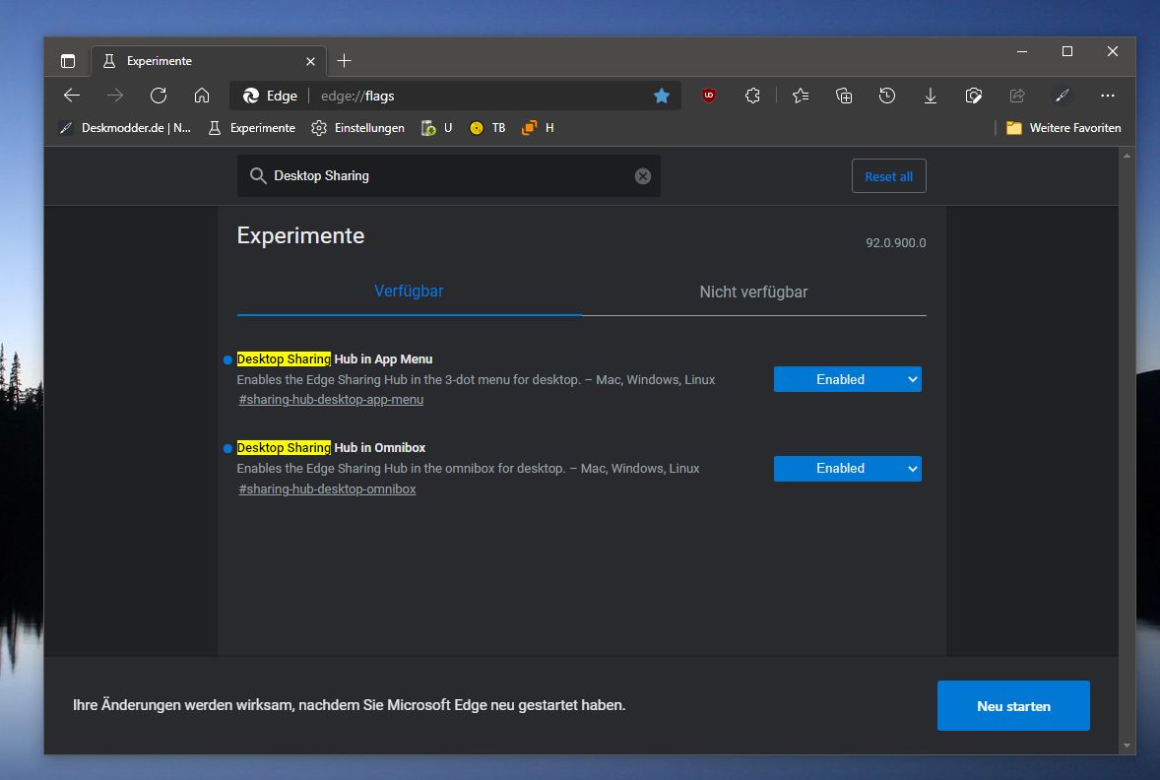Open a new tab with plus icon
This screenshot has height=780, width=1160.
344,61
